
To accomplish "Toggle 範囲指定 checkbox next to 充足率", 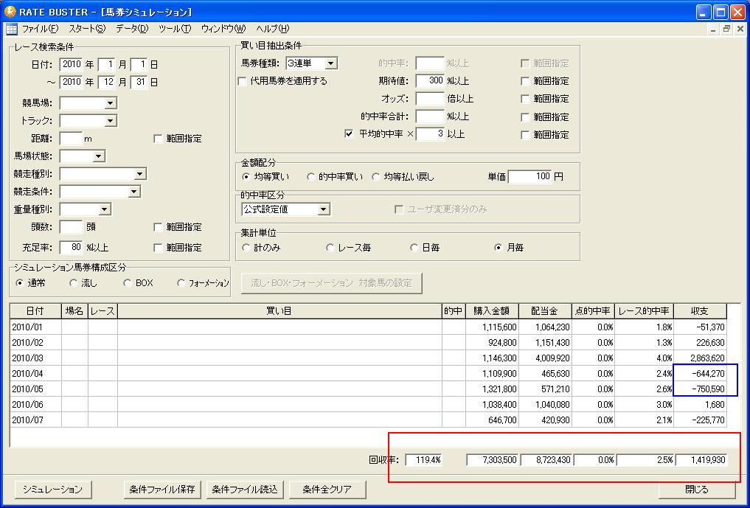I will click(x=158, y=248).
